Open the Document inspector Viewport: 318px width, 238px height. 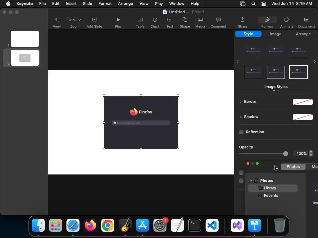tap(307, 22)
